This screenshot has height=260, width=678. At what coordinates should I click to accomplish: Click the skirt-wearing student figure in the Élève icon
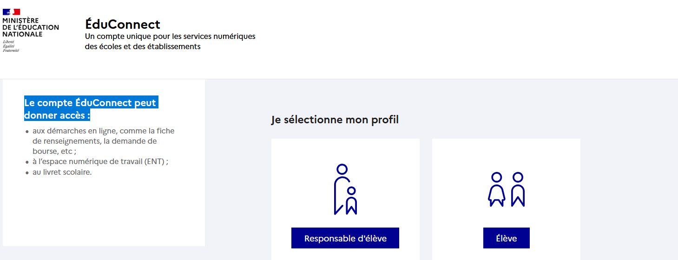[496, 189]
